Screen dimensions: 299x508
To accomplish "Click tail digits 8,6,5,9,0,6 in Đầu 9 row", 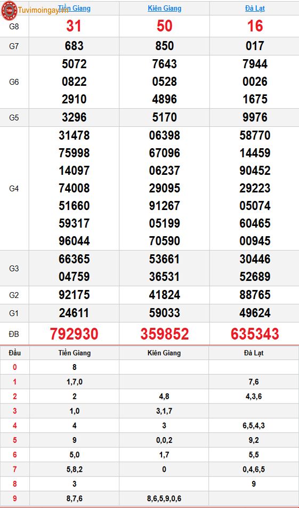I will coord(164,498).
